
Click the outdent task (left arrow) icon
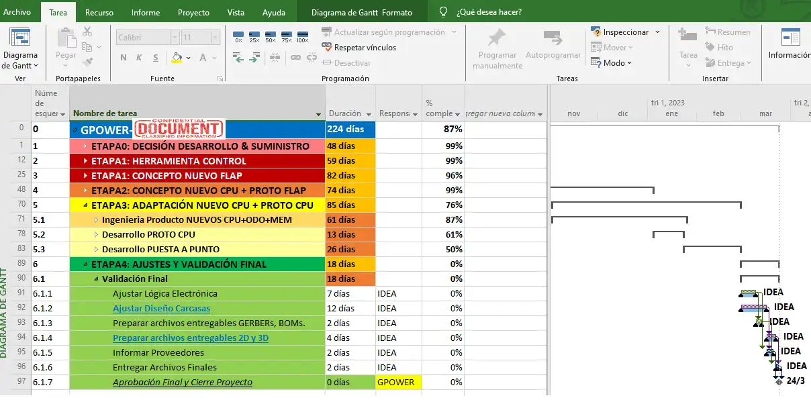pyautogui.click(x=238, y=58)
